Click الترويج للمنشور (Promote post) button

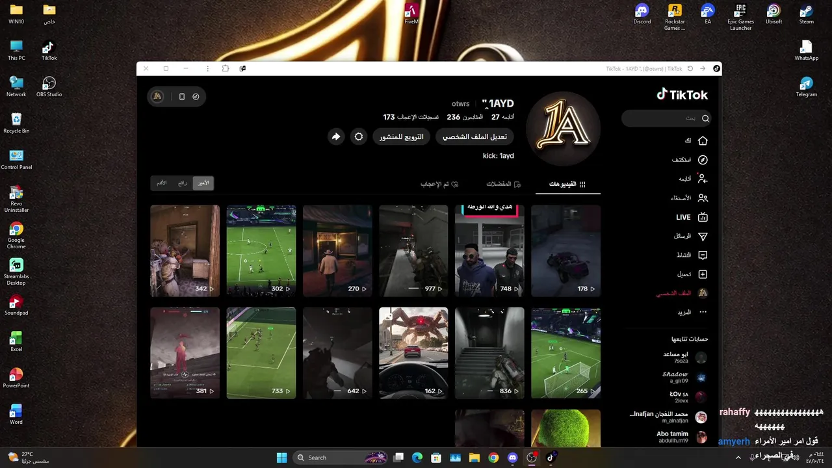pyautogui.click(x=402, y=136)
